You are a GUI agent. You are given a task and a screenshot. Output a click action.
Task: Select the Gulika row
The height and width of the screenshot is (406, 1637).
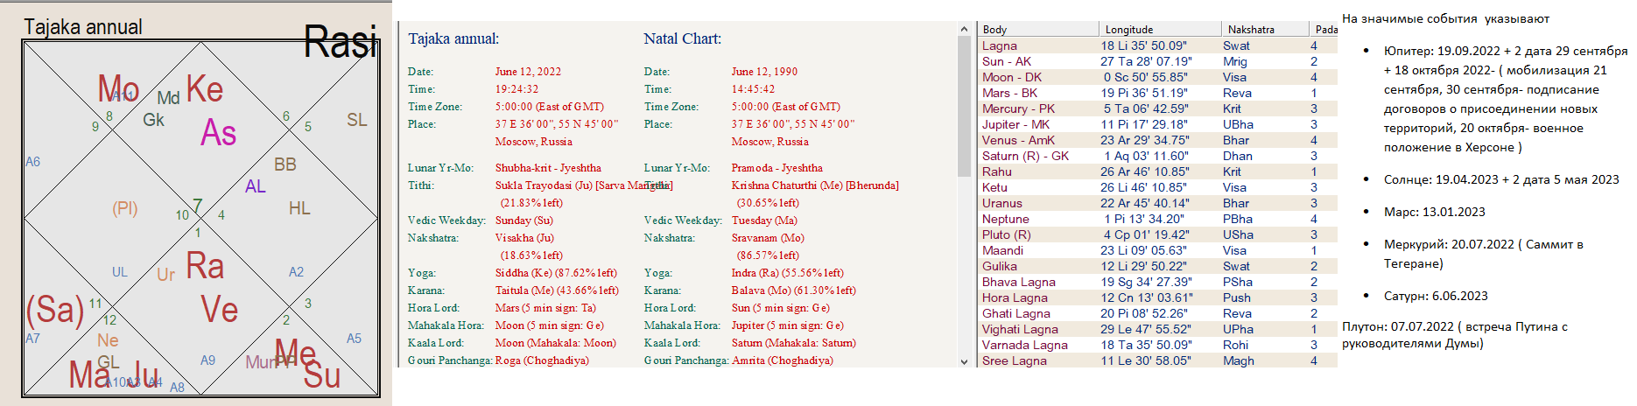[x=1157, y=266]
